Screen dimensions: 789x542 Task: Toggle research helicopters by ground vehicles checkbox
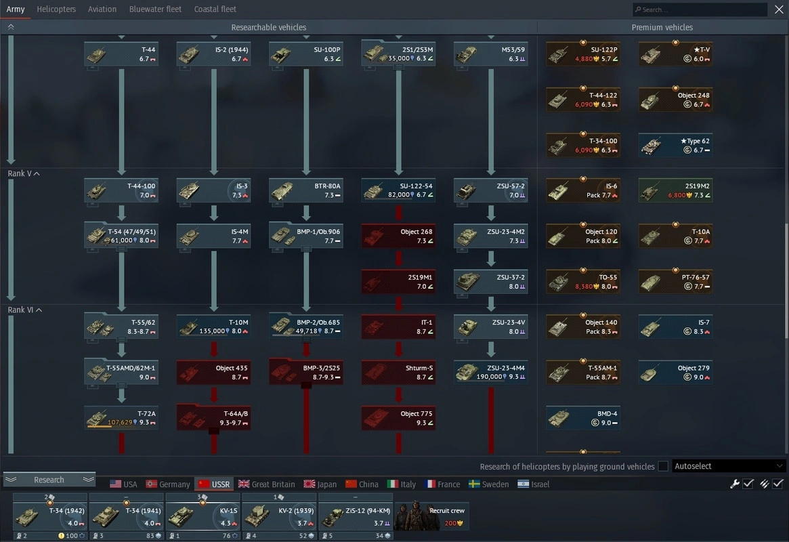663,466
